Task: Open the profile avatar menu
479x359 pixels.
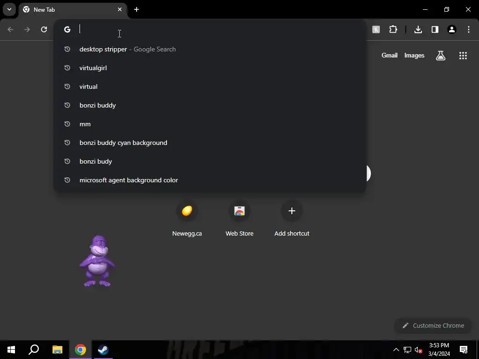Action: point(452,29)
